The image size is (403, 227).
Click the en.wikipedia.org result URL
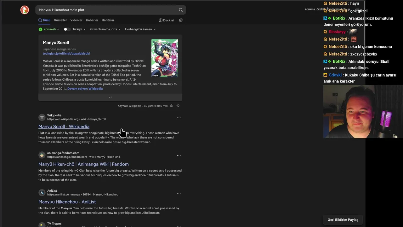[x=77, y=119]
